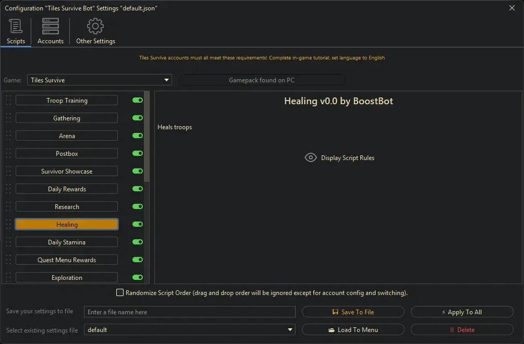Open the Accounts server icon tab
This screenshot has height=344, width=524.
(x=51, y=26)
